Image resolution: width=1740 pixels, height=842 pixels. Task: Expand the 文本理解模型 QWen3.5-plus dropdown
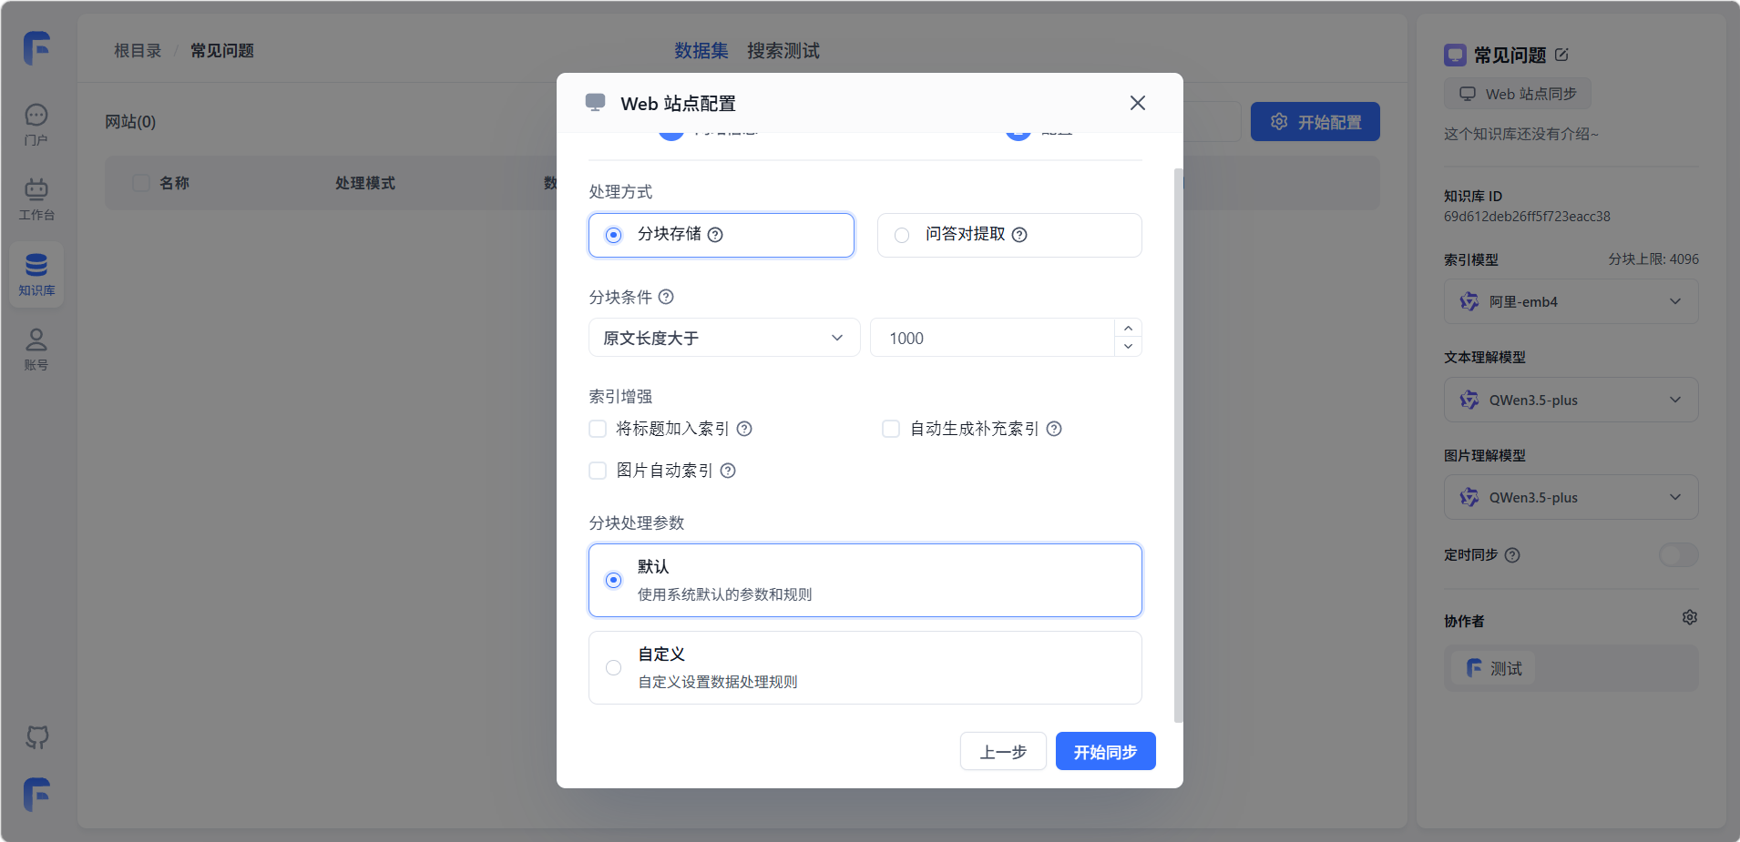tap(1571, 400)
